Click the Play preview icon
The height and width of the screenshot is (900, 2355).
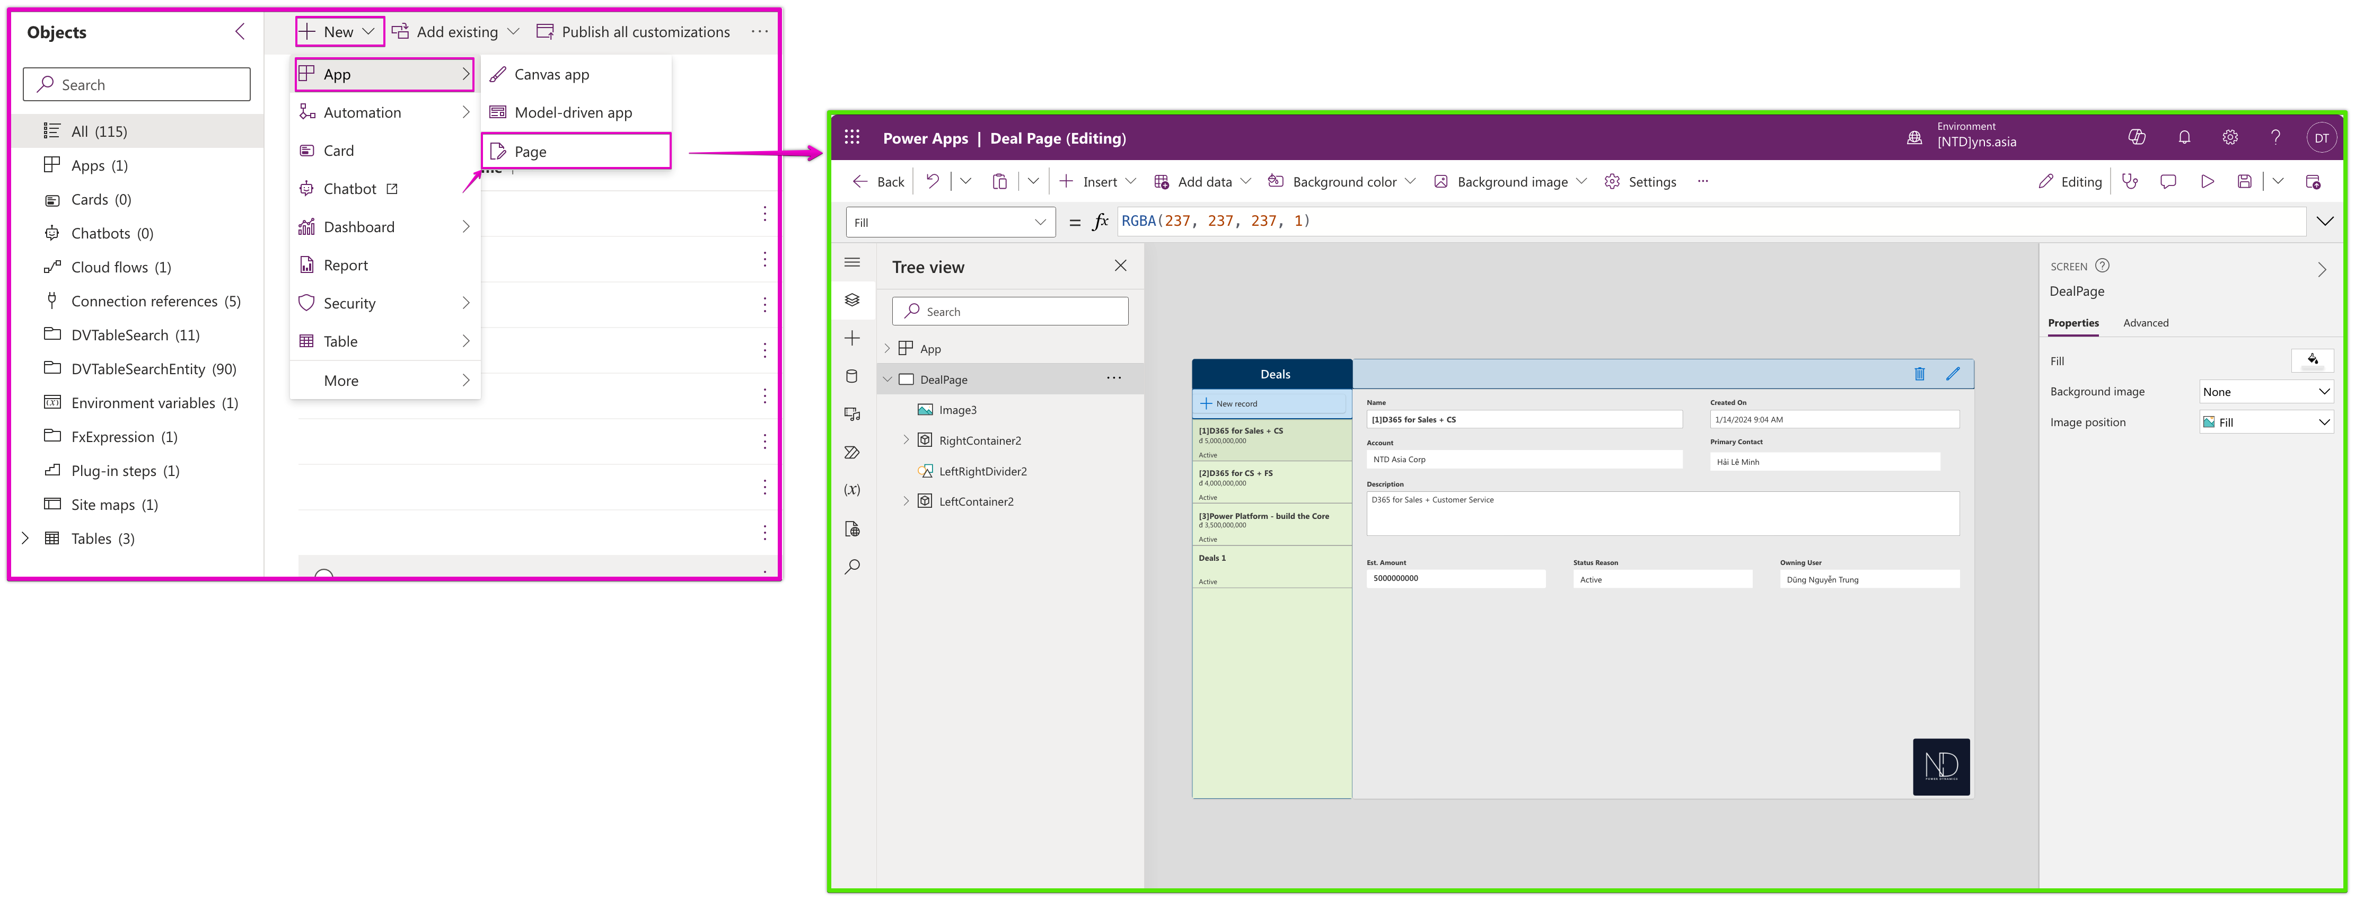point(2207,182)
